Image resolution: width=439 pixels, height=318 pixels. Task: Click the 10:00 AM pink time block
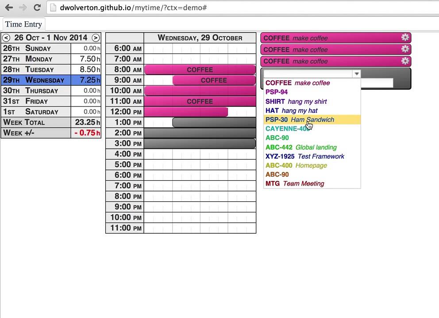(200, 91)
